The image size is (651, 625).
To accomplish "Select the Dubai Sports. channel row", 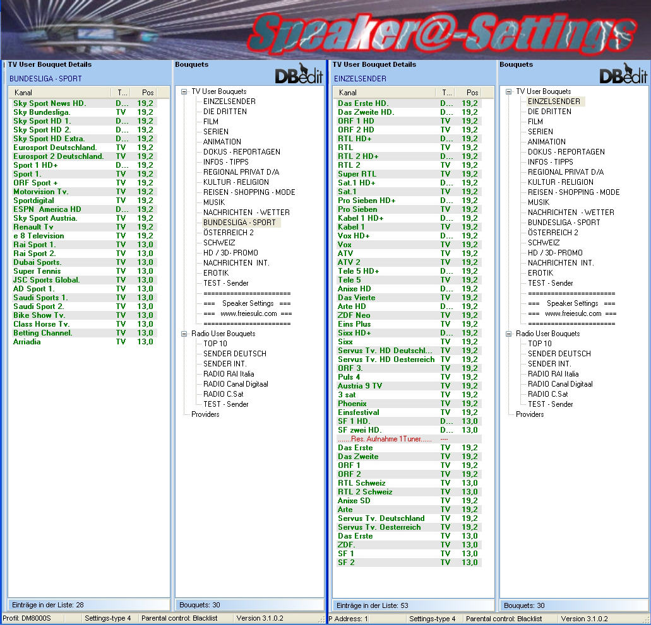I will 83,262.
